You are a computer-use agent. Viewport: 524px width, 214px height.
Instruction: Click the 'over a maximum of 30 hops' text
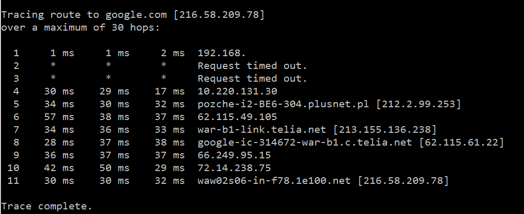pyautogui.click(x=80, y=28)
